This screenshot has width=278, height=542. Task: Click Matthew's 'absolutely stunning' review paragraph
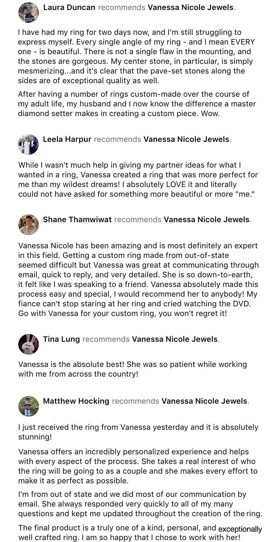(x=138, y=432)
